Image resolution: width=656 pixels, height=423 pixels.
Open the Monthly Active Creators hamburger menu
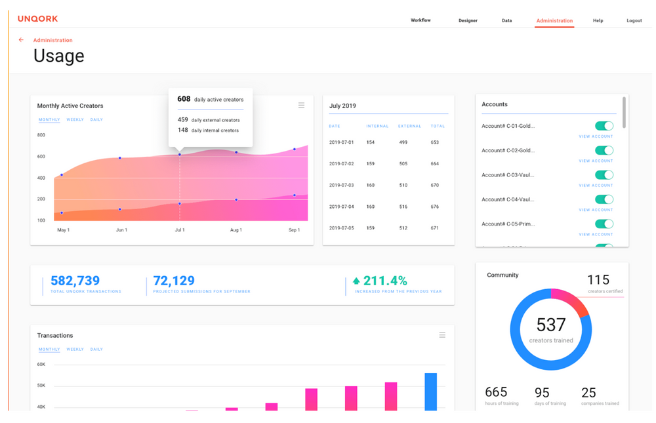click(301, 106)
